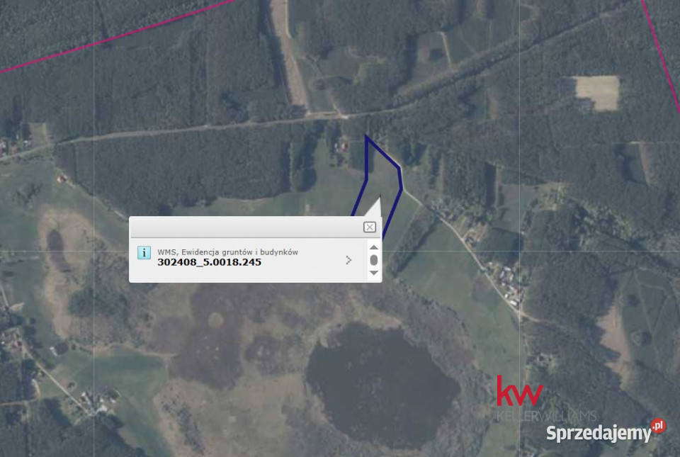
Task: Click the white popup pointer tail
Action: pos(375,207)
